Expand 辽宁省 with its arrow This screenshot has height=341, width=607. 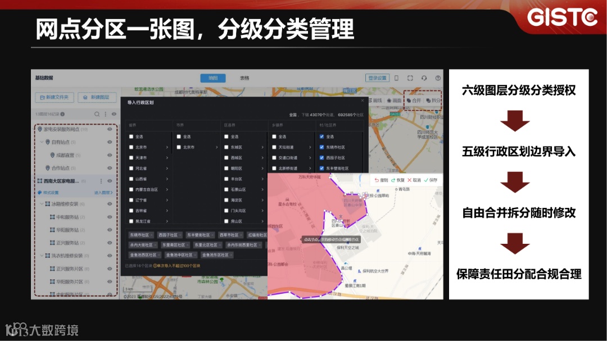point(167,200)
